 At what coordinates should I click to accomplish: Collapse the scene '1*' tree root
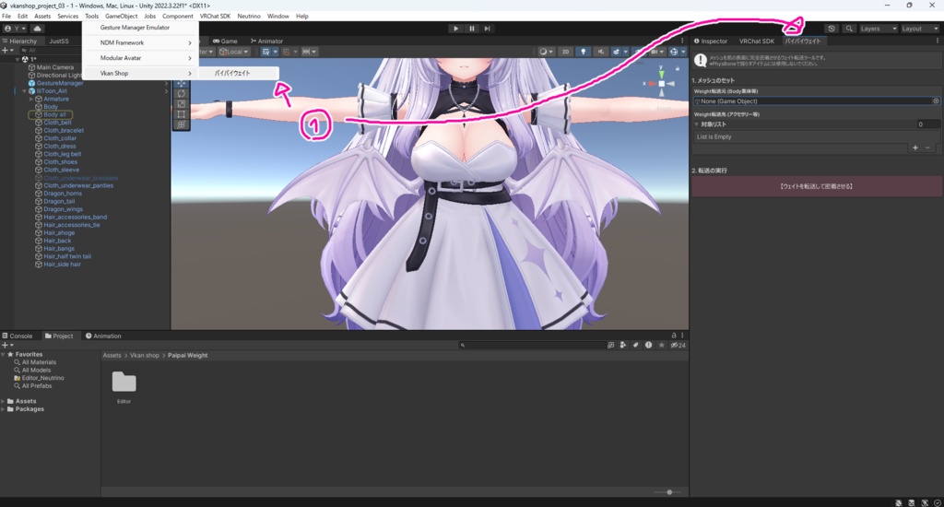(18, 60)
